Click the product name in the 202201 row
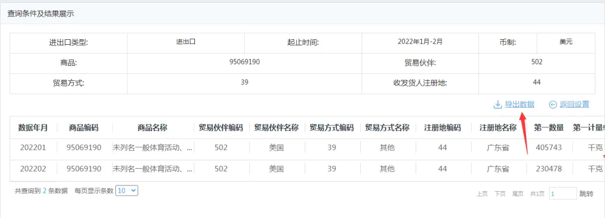 pos(153,148)
